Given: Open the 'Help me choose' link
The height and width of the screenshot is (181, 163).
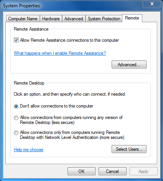Looking at the screenshot, I should point(28,150).
